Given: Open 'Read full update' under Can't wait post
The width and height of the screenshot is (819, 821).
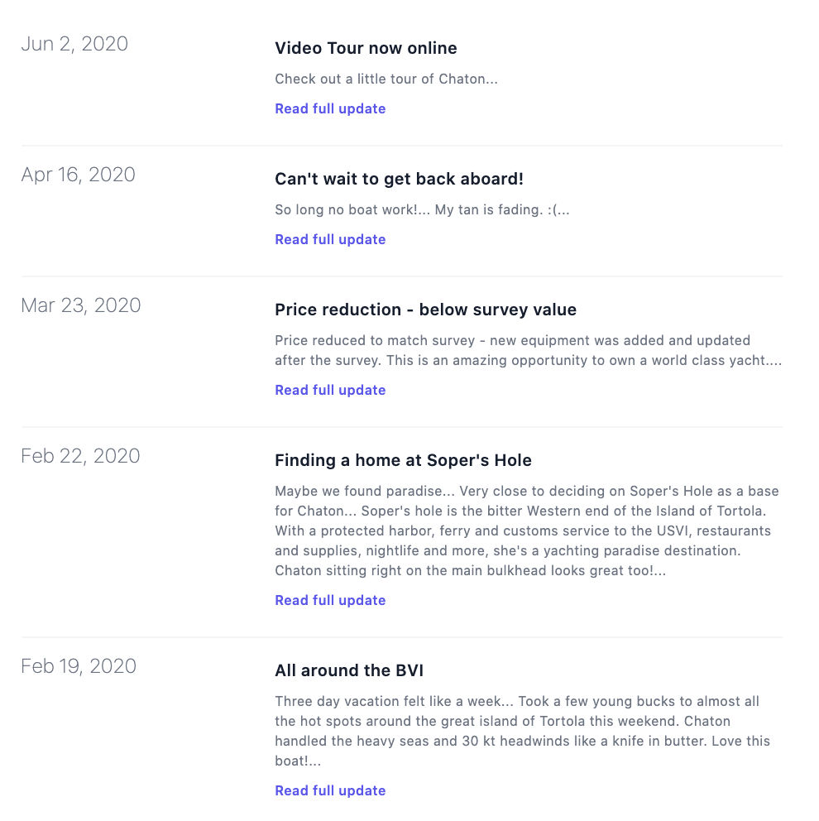Looking at the screenshot, I should pos(330,239).
